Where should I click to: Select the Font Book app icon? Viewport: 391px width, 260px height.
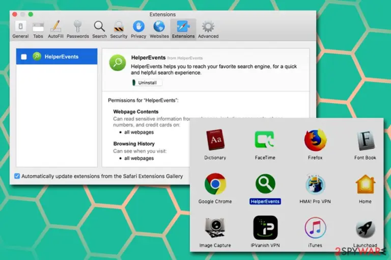365,141
